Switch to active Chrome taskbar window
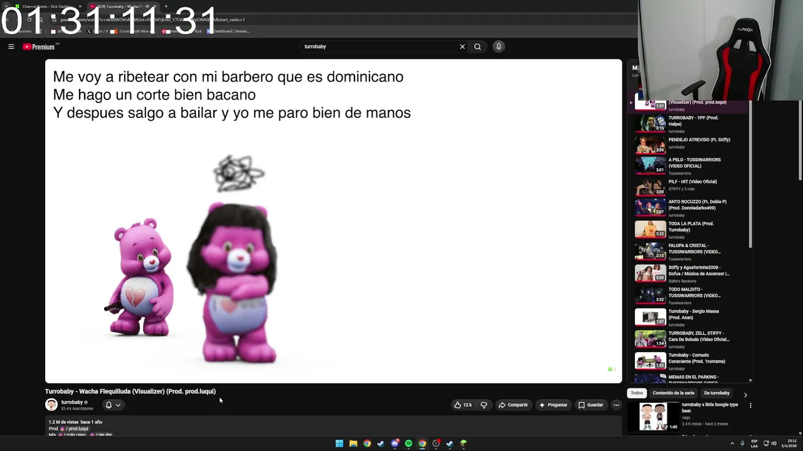The height and width of the screenshot is (451, 803). coord(422,443)
